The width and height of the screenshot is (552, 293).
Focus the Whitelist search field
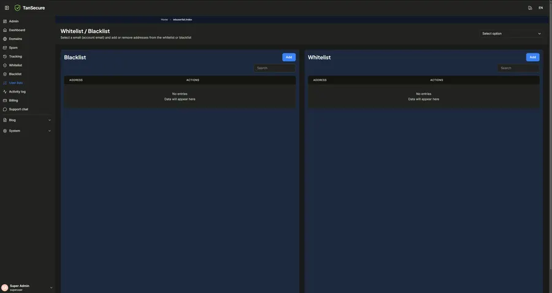[x=518, y=68]
